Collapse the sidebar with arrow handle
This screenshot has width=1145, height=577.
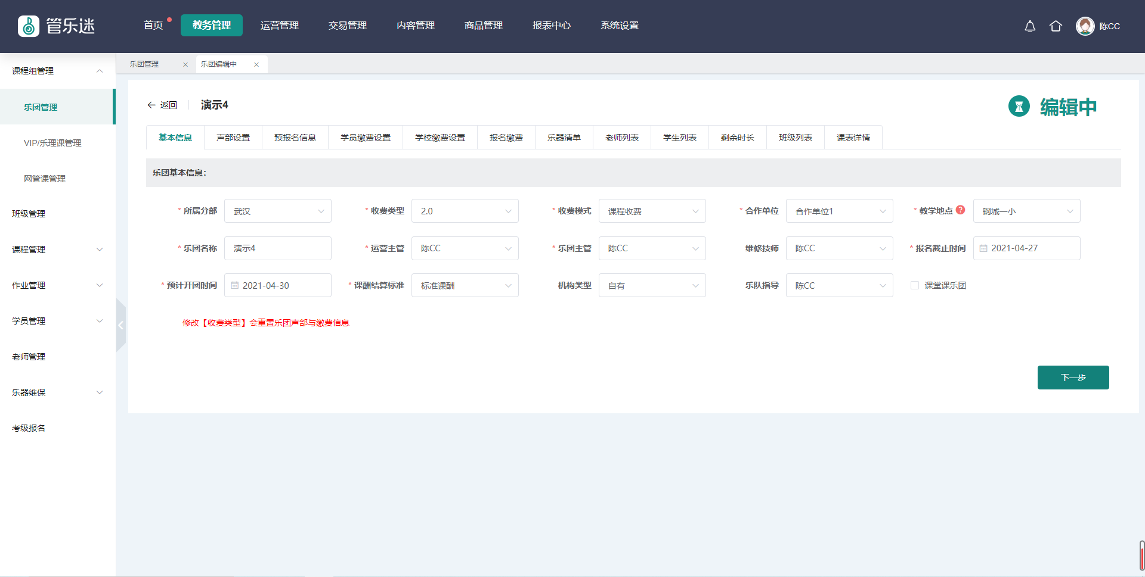pyautogui.click(x=120, y=325)
